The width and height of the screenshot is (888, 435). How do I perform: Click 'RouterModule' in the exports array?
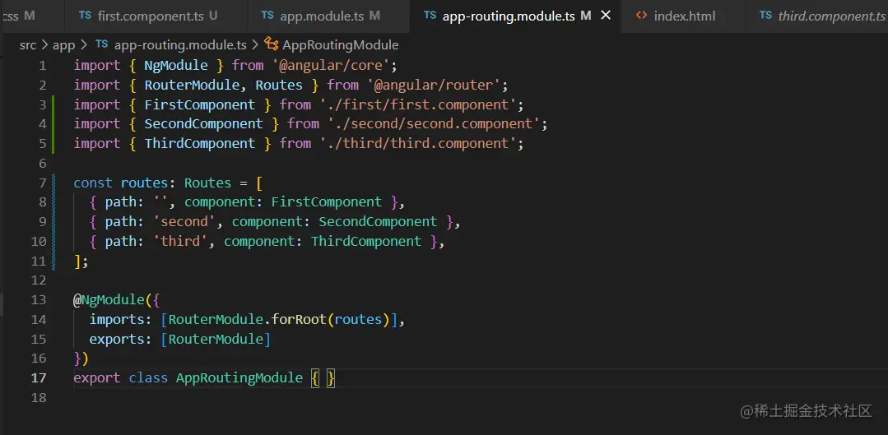216,340
